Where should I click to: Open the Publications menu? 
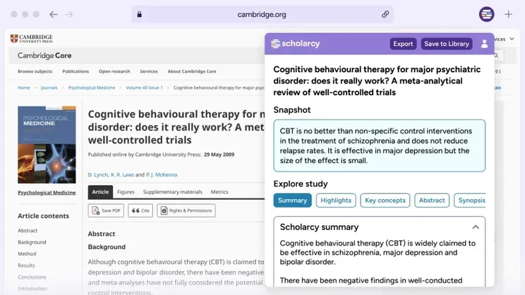76,71
